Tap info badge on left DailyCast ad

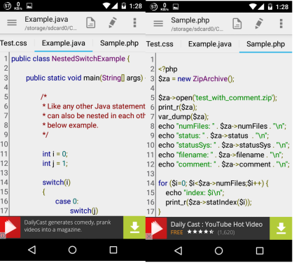click(x=3, y=236)
